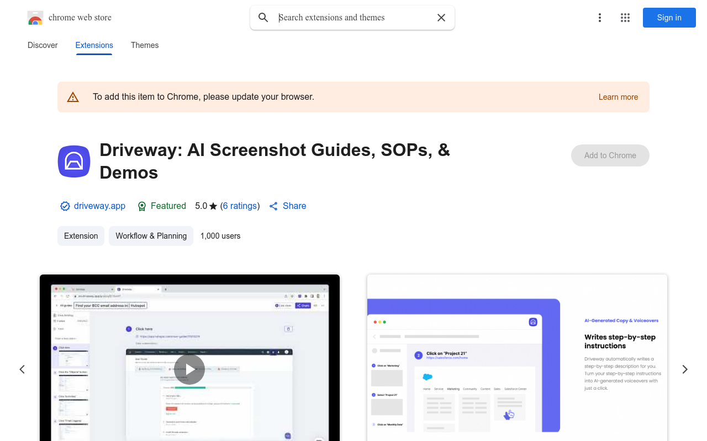
Task: Switch to the Discover tab
Action: tap(43, 45)
